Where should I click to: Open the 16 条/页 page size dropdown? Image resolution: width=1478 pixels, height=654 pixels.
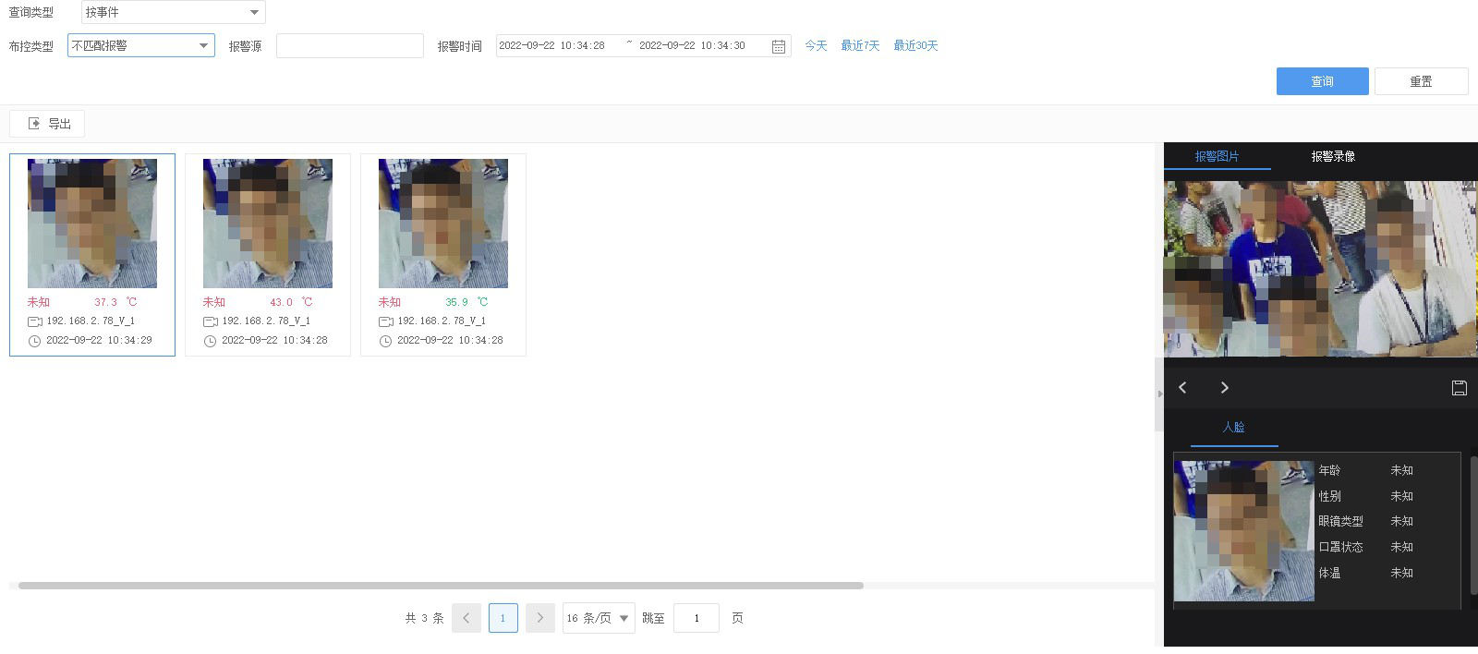(599, 618)
